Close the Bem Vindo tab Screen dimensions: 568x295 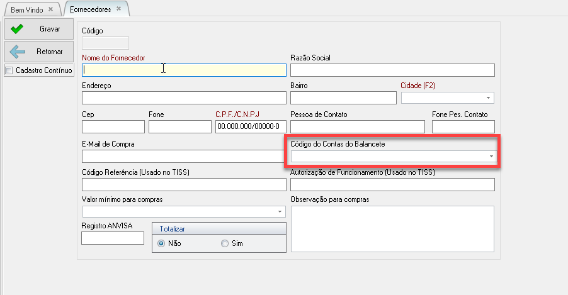coord(50,9)
